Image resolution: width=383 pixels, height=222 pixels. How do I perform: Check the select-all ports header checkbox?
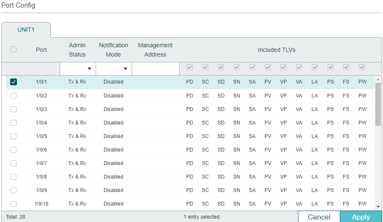14,49
